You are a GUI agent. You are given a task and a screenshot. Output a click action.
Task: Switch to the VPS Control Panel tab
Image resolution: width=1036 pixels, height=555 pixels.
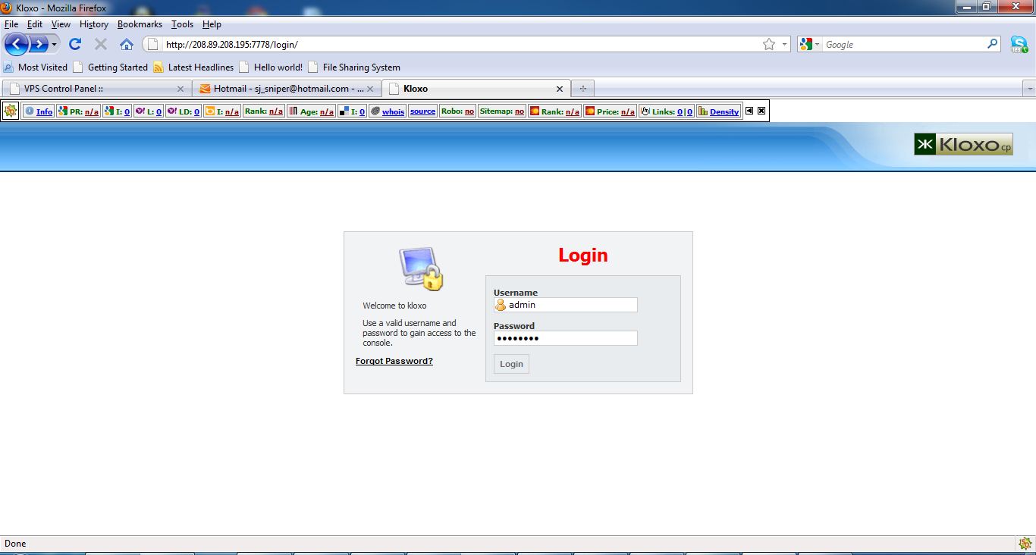[x=96, y=89]
